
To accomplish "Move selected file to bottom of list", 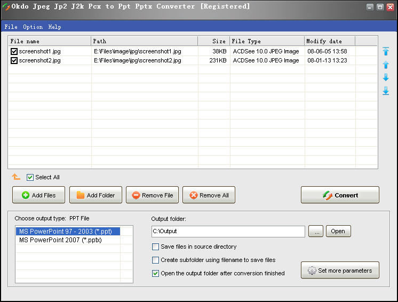I will pos(386,91).
